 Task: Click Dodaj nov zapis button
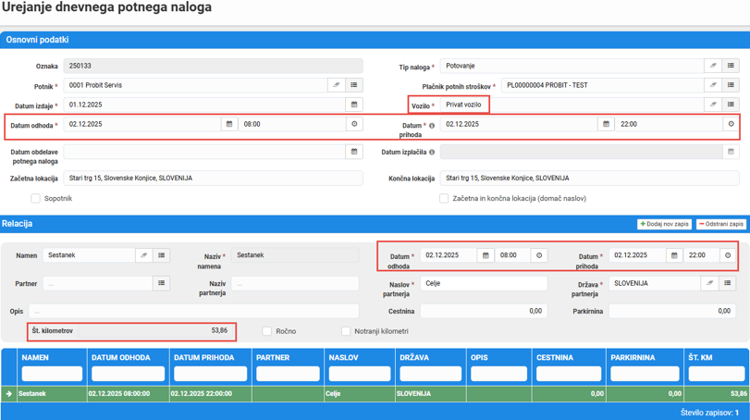(x=664, y=224)
